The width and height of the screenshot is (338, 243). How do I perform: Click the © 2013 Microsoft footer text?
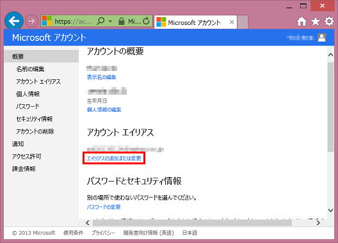click(34, 233)
